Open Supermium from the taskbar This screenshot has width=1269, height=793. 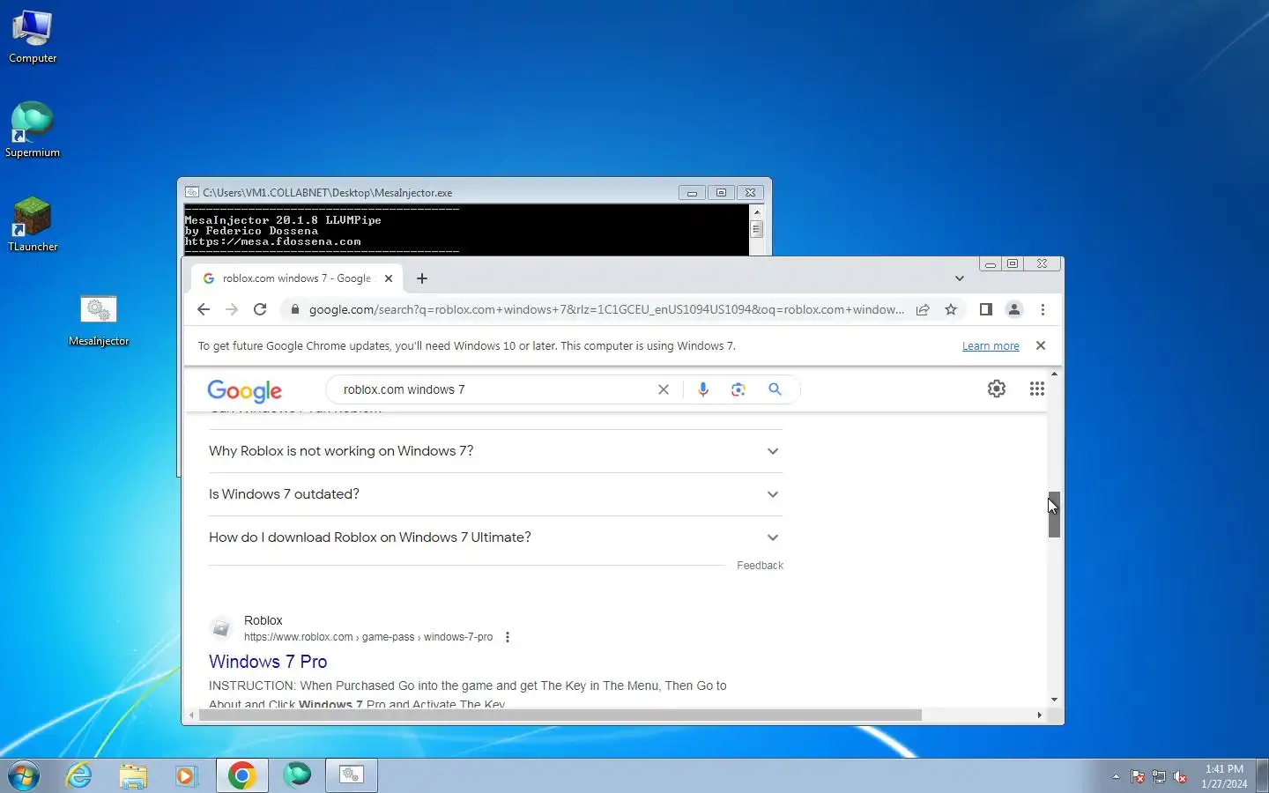297,775
